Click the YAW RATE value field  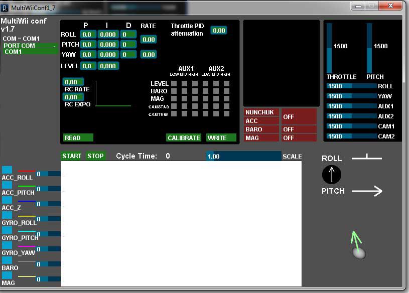point(149,55)
